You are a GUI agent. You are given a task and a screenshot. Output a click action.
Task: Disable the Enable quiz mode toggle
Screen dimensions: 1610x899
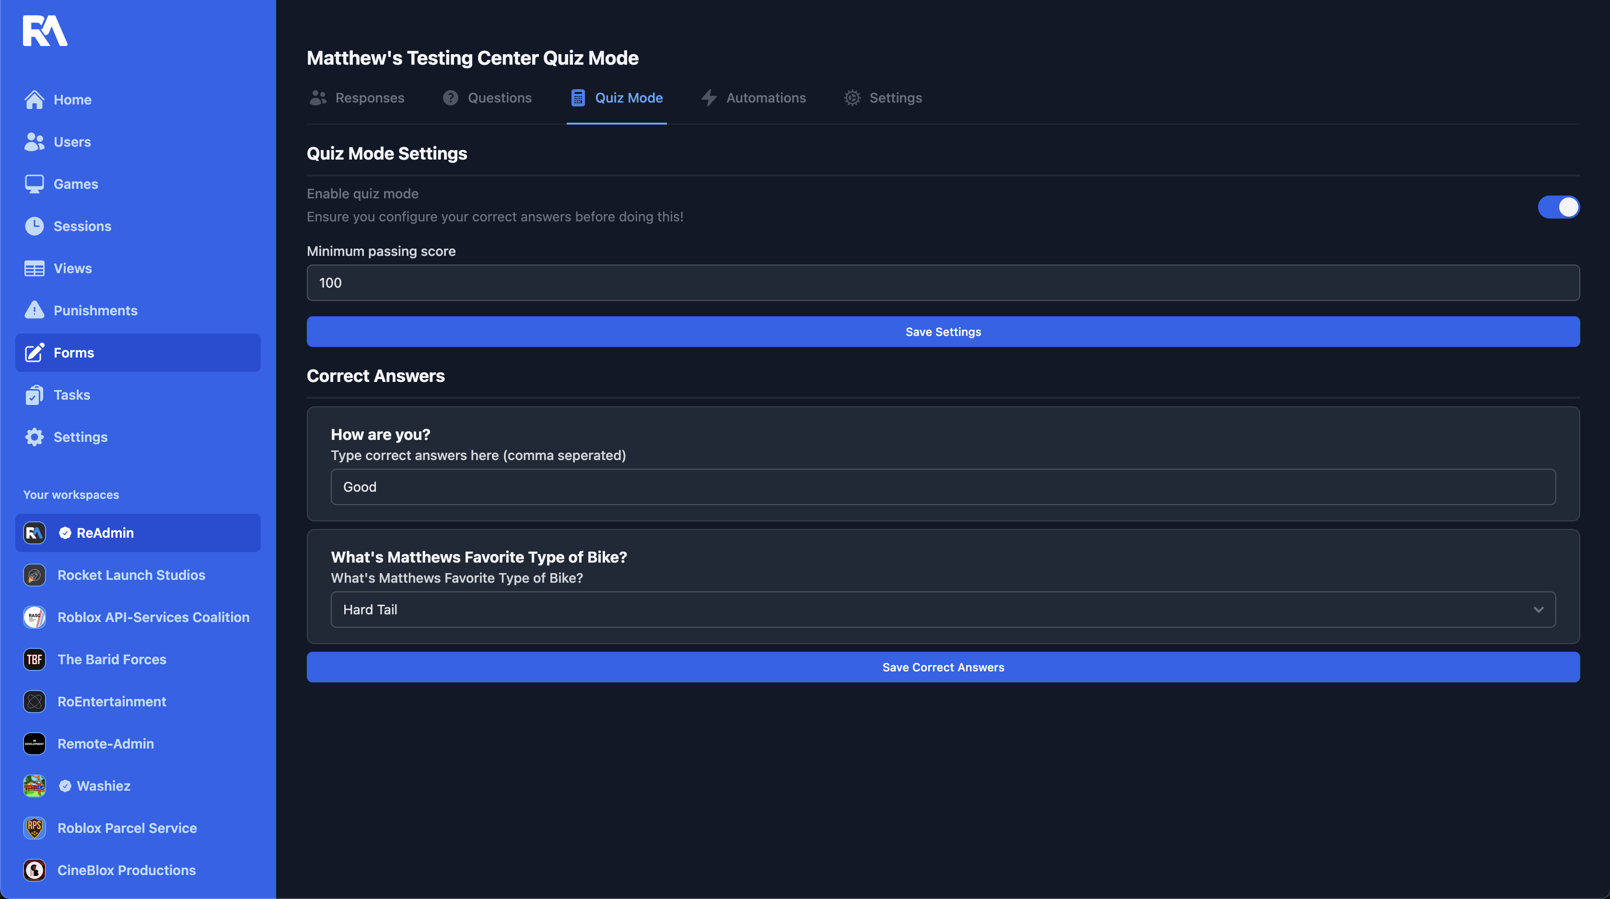pos(1558,207)
